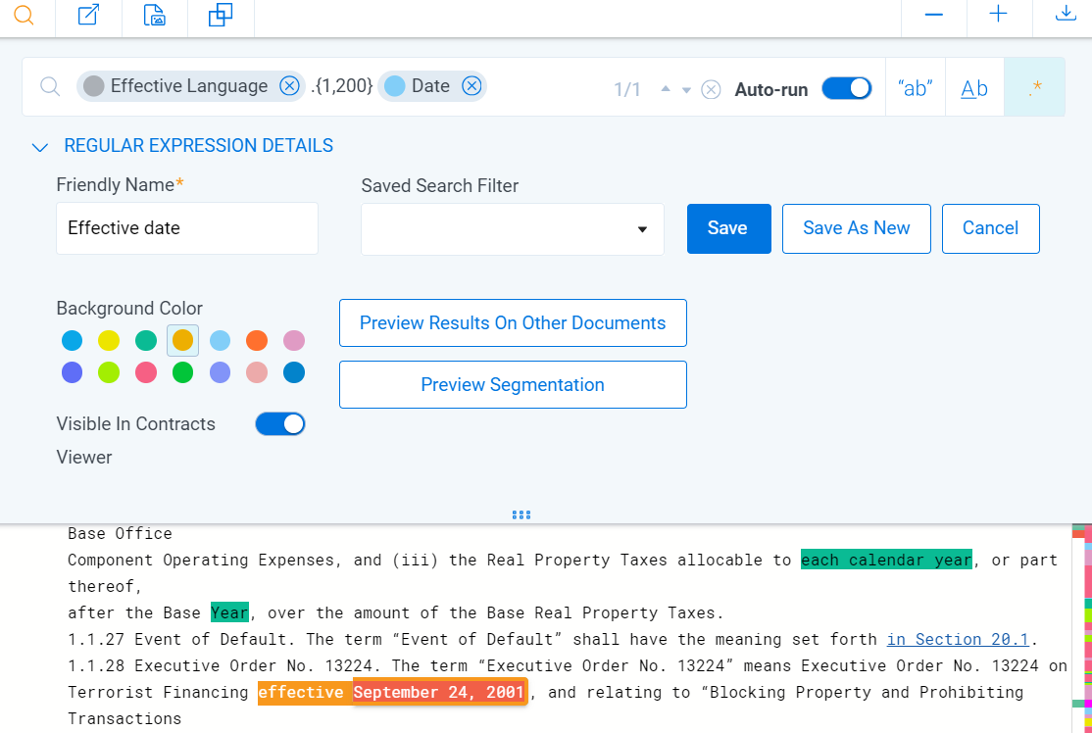Toggle the "ab" exact phrase option
Image resolution: width=1092 pixels, height=733 pixels.
916,88
